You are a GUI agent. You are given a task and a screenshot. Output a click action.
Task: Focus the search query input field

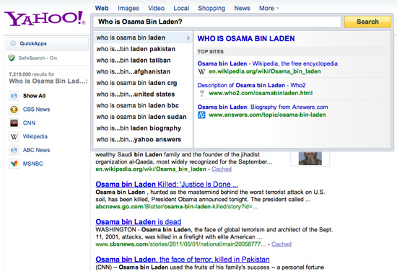click(x=217, y=22)
